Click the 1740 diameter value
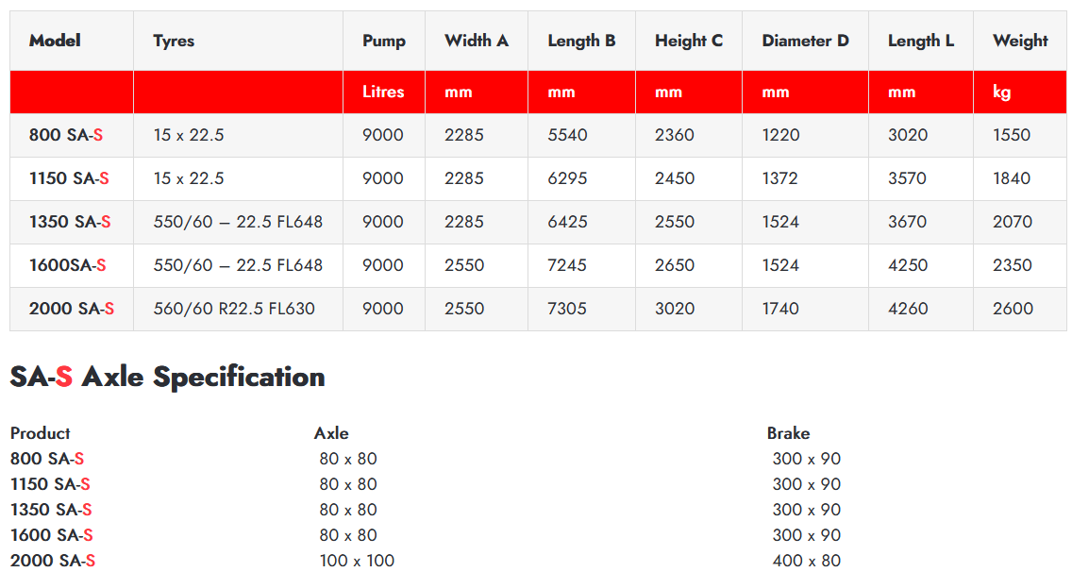The image size is (1072, 572). tap(780, 309)
